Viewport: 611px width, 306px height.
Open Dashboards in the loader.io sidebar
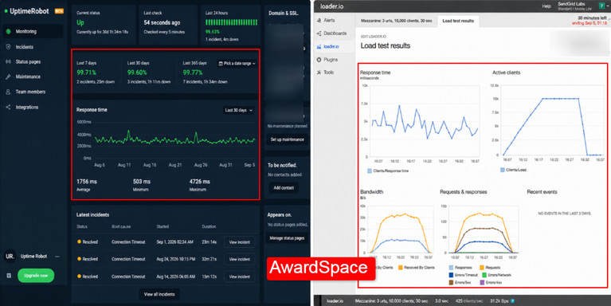pos(335,33)
